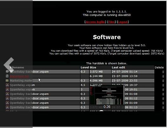The height and width of the screenshot is (128, 167).
Task: Click the Last edit column header
Action: tap(119, 68)
